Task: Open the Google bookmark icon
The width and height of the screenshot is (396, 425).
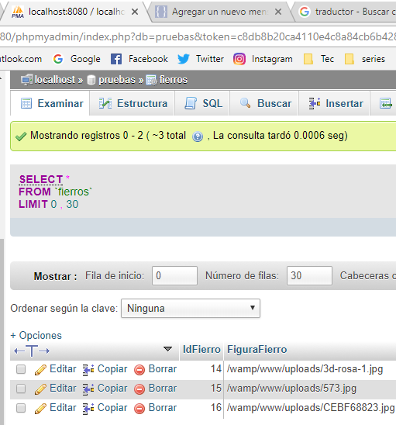Action: tap(58, 59)
